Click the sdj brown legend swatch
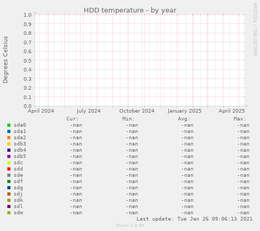Screen dimensions: 260x231 pyautogui.click(x=9, y=194)
